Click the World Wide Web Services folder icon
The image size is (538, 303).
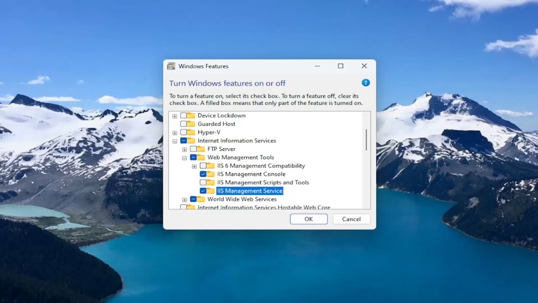point(201,199)
